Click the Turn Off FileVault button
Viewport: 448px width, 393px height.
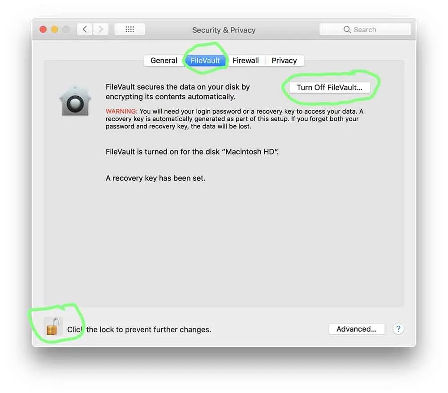(x=329, y=87)
